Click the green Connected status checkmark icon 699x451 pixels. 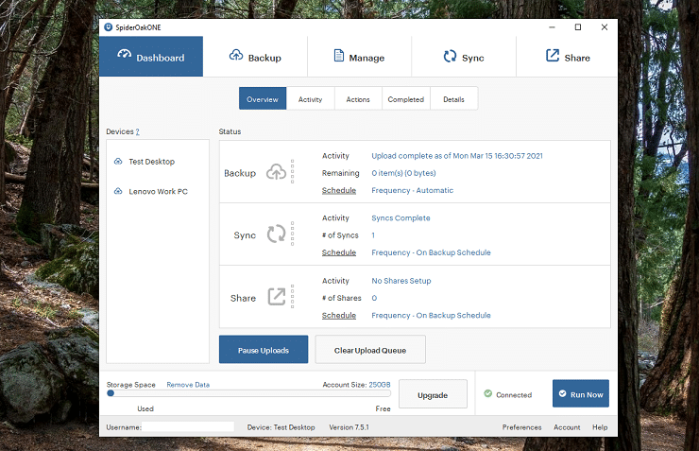[x=488, y=393]
